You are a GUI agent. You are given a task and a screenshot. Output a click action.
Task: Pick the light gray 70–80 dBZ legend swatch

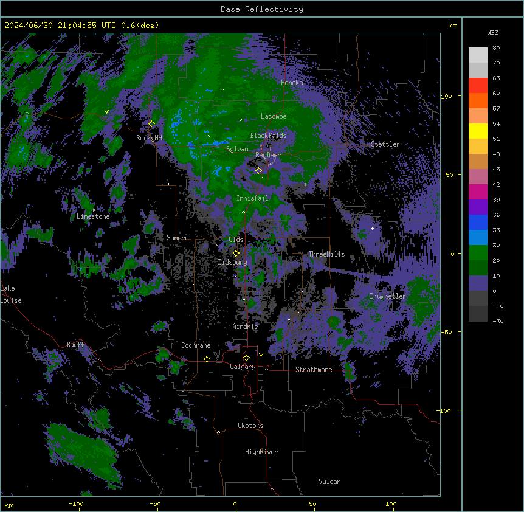pyautogui.click(x=478, y=55)
